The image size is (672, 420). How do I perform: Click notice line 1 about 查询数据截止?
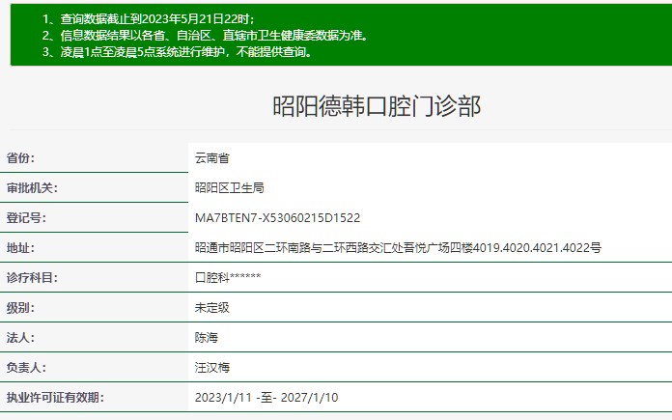click(149, 19)
